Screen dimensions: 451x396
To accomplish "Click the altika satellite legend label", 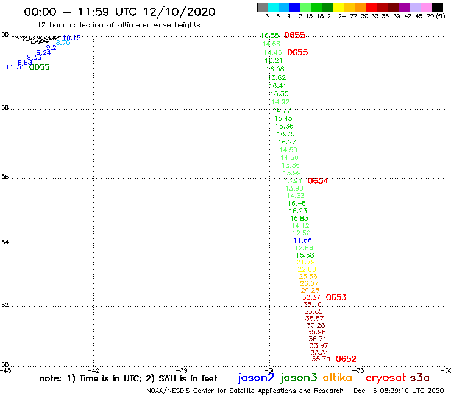I will click(338, 378).
